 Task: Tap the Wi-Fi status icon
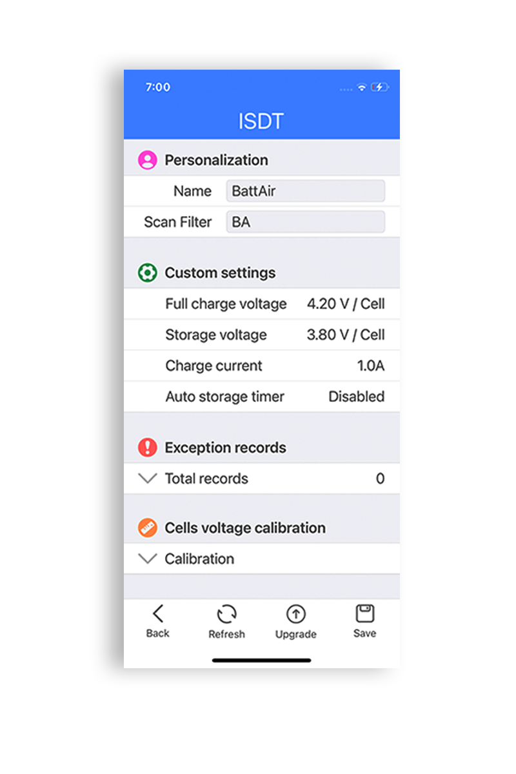click(362, 87)
